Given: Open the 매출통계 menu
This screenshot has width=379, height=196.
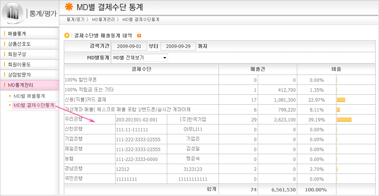Looking at the screenshot, I should pyautogui.click(x=17, y=33).
